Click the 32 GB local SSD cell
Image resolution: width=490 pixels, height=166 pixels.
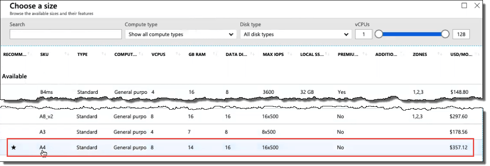coord(308,92)
